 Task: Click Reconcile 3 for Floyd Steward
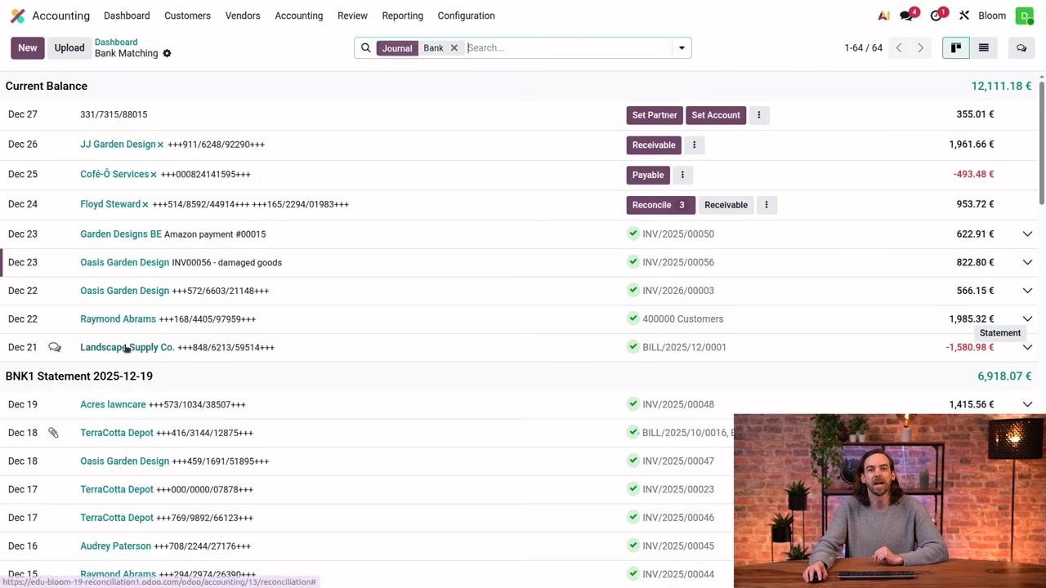click(661, 205)
